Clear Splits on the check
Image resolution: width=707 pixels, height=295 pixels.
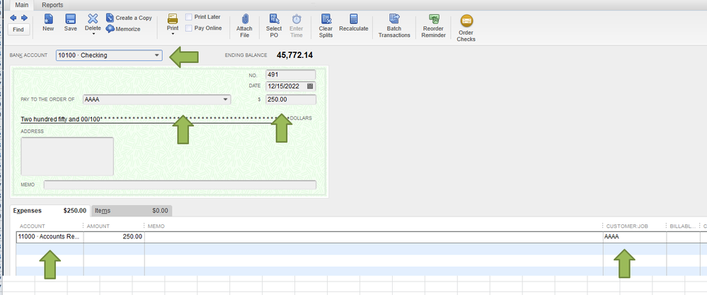pyautogui.click(x=326, y=25)
